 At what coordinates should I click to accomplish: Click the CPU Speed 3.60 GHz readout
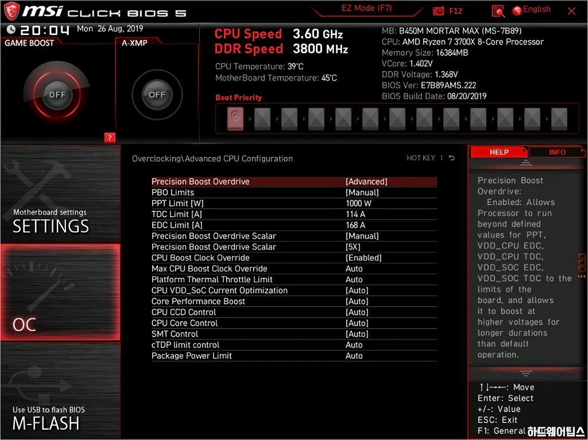pos(278,34)
